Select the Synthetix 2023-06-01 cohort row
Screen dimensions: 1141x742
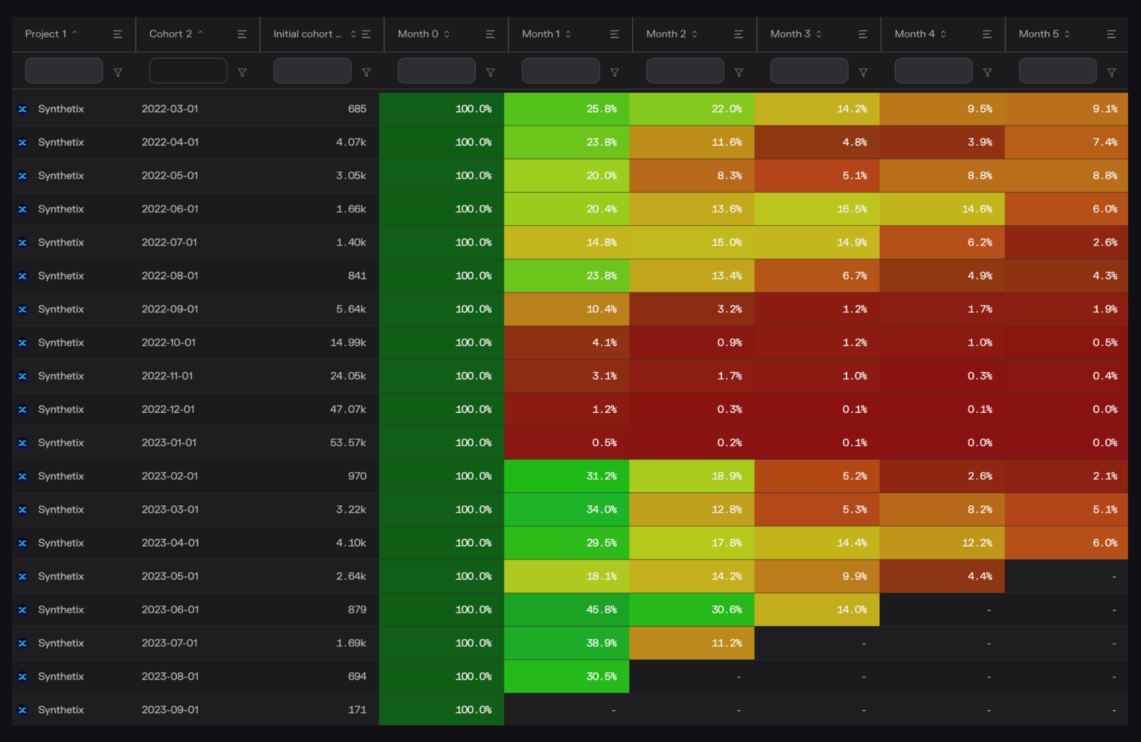[x=170, y=610]
